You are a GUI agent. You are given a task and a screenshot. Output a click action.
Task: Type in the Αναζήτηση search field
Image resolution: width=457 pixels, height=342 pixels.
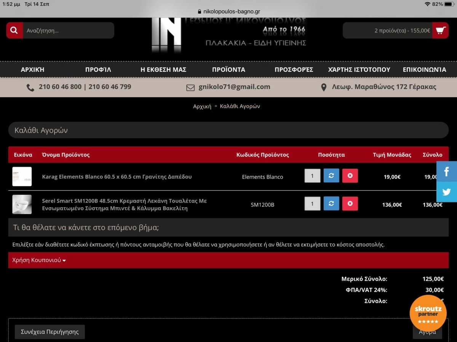(69, 30)
